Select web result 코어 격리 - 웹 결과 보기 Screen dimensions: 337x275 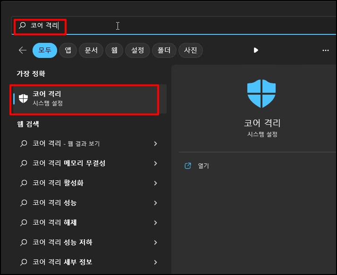(89, 144)
